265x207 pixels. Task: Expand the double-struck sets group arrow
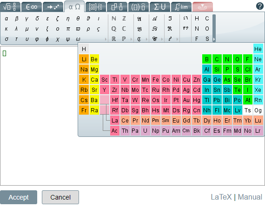coord(131,39)
